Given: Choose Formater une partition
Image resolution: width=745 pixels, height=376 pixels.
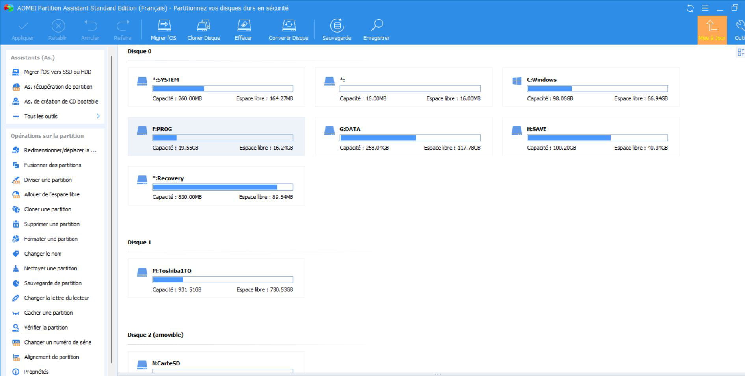Looking at the screenshot, I should [x=55, y=239].
